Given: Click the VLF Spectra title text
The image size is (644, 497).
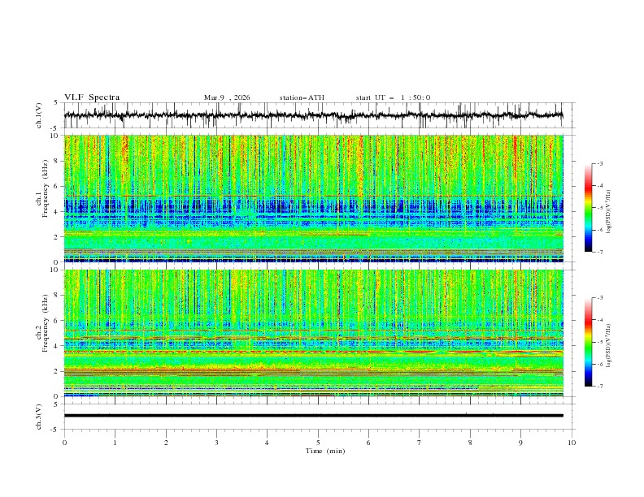Looking at the screenshot, I should [x=92, y=97].
